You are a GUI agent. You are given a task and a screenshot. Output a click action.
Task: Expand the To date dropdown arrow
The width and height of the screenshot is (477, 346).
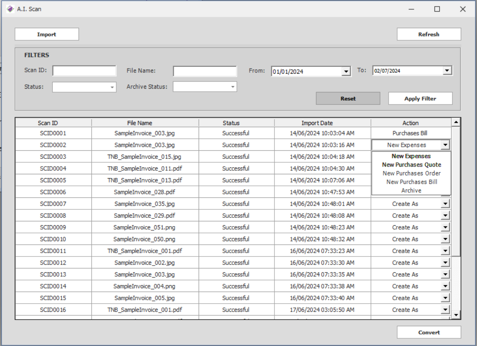(447, 71)
